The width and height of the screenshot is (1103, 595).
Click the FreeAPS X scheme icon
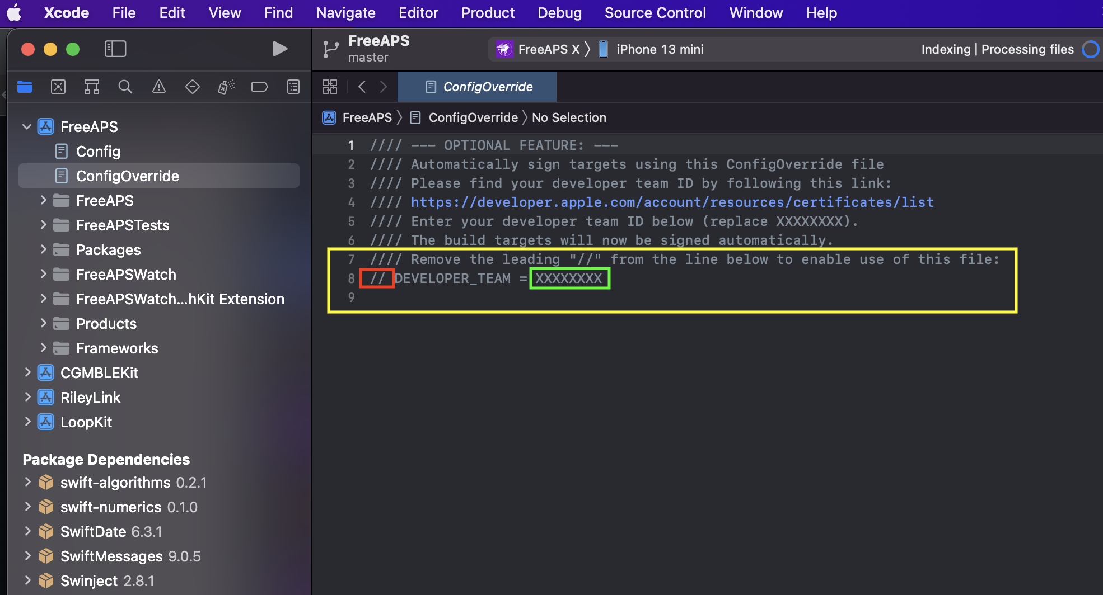pyautogui.click(x=504, y=49)
